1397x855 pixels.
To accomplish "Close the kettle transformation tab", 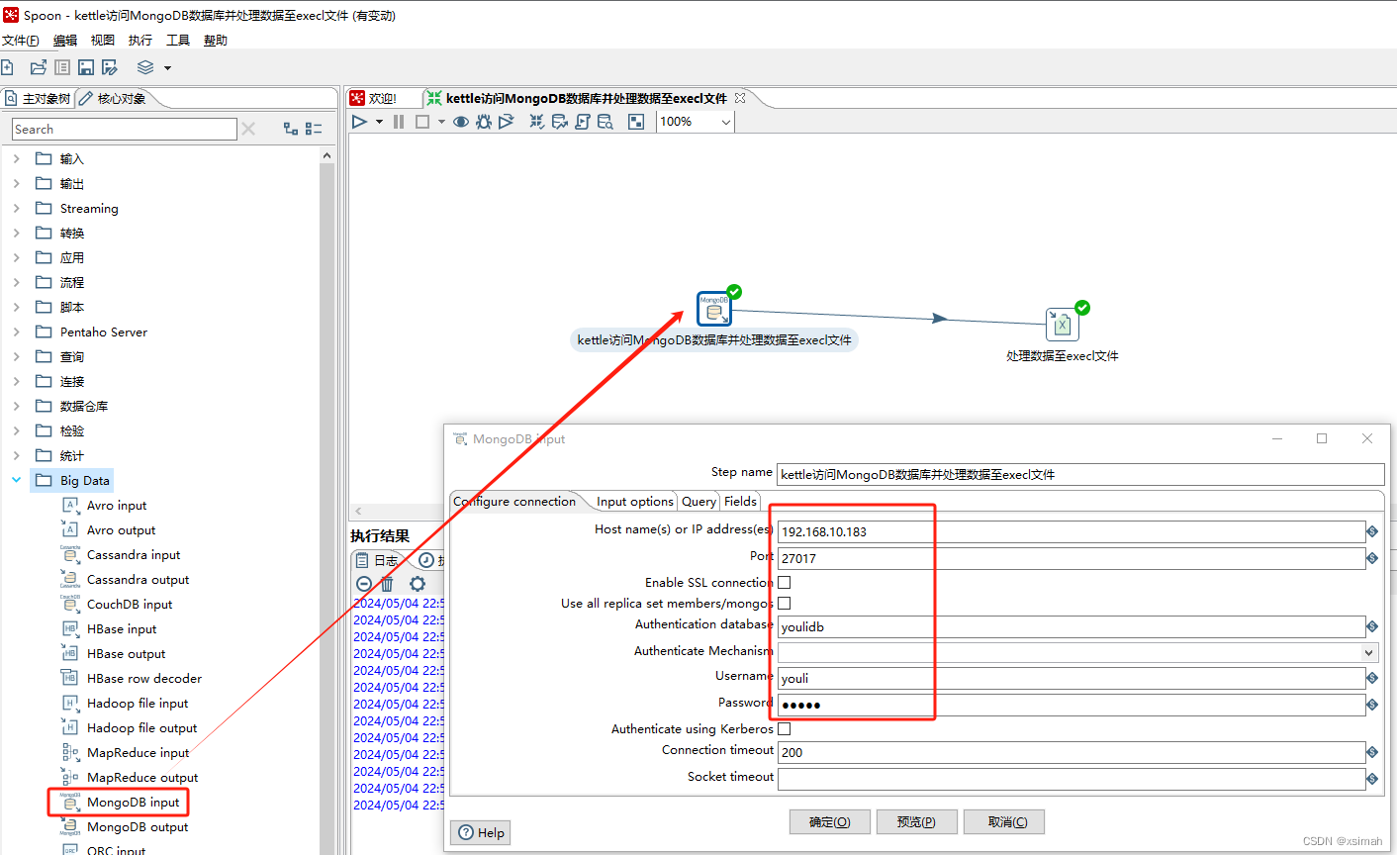I will [740, 98].
